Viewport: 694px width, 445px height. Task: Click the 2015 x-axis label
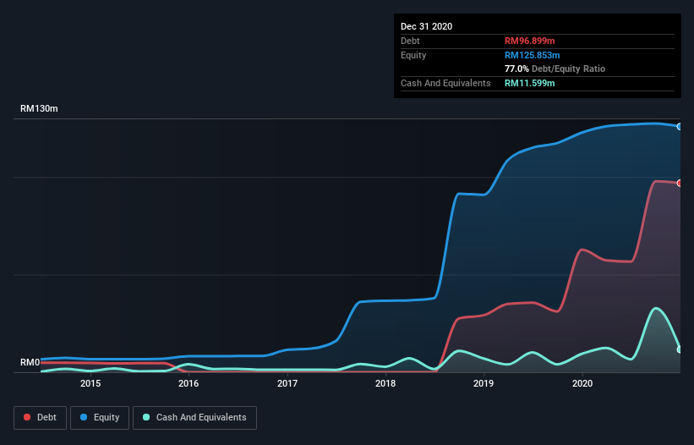(90, 383)
